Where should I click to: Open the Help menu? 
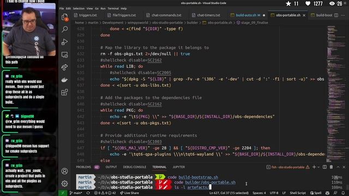(x=124, y=9)
